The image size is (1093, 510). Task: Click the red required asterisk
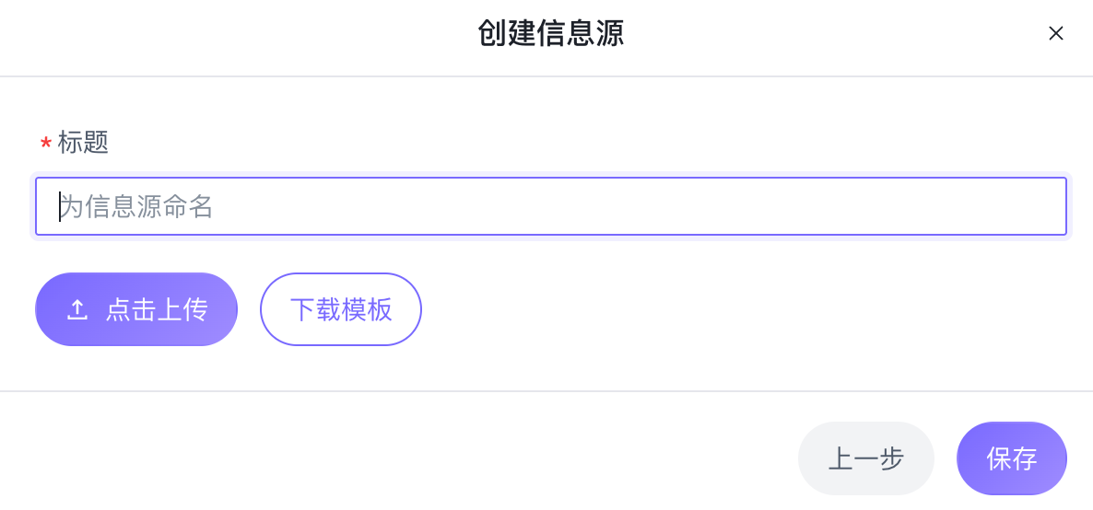pyautogui.click(x=46, y=145)
